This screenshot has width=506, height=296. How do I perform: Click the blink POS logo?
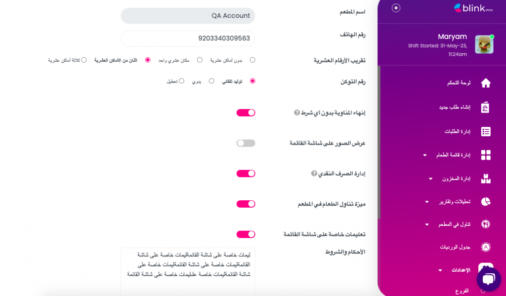click(466, 8)
